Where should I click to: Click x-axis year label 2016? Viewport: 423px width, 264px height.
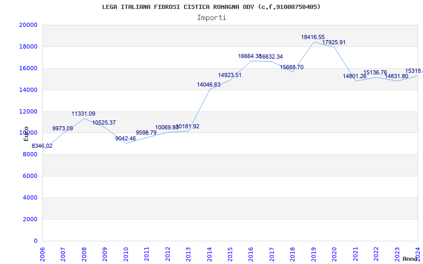coord(251,254)
